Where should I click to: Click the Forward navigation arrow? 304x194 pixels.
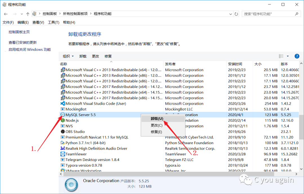point(15,14)
